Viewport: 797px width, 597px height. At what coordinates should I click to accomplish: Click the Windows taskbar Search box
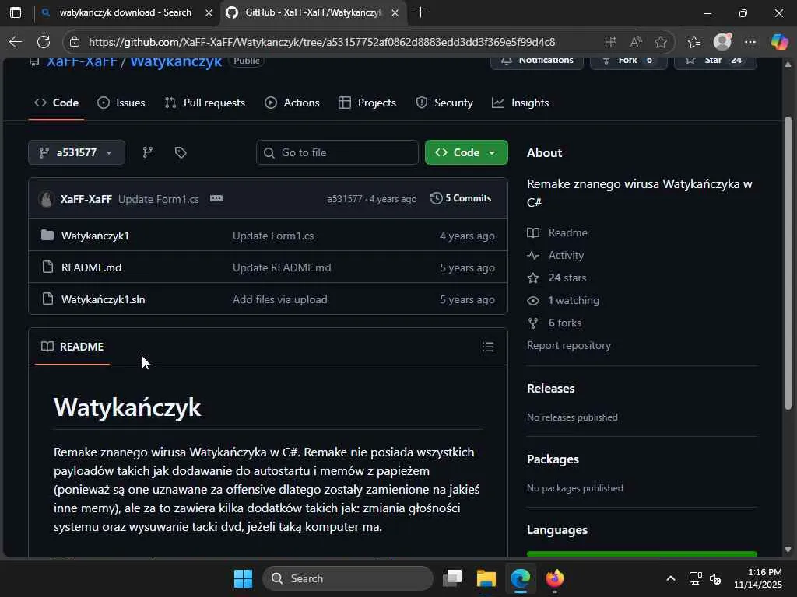348,578
